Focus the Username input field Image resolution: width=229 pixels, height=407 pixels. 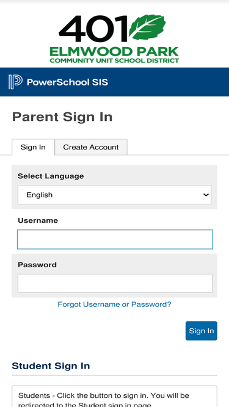[115, 239]
